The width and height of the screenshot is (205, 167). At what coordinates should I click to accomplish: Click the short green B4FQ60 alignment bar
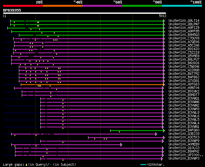pos(137,131)
